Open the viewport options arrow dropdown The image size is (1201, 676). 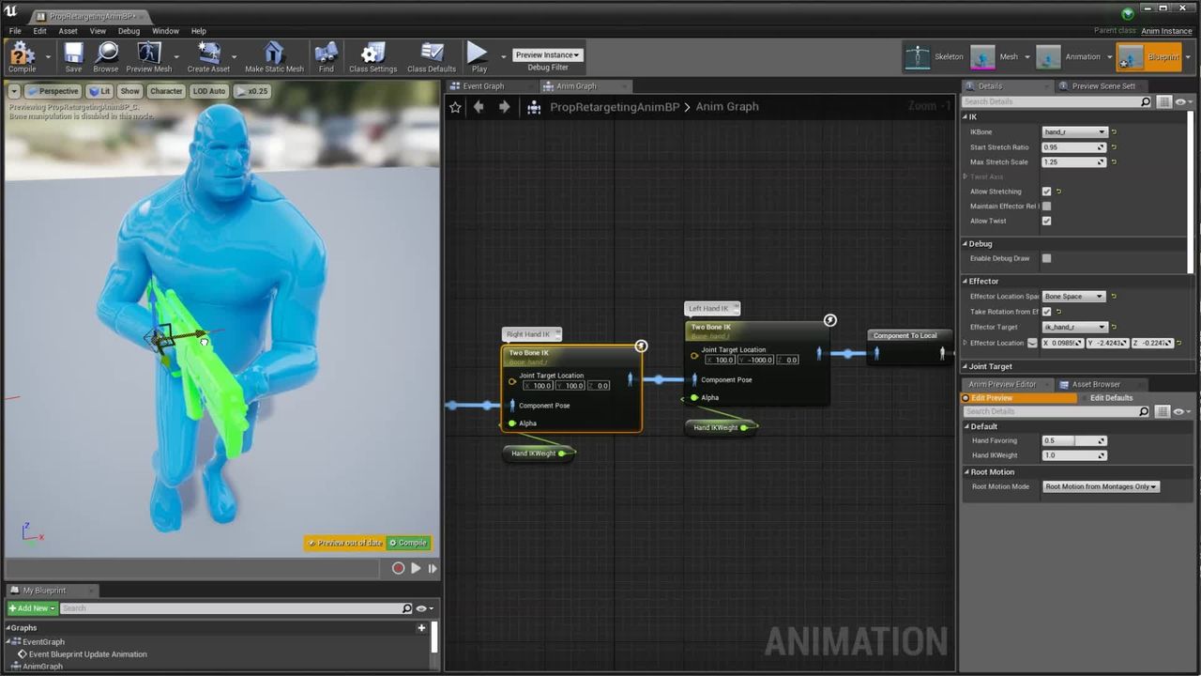[13, 91]
